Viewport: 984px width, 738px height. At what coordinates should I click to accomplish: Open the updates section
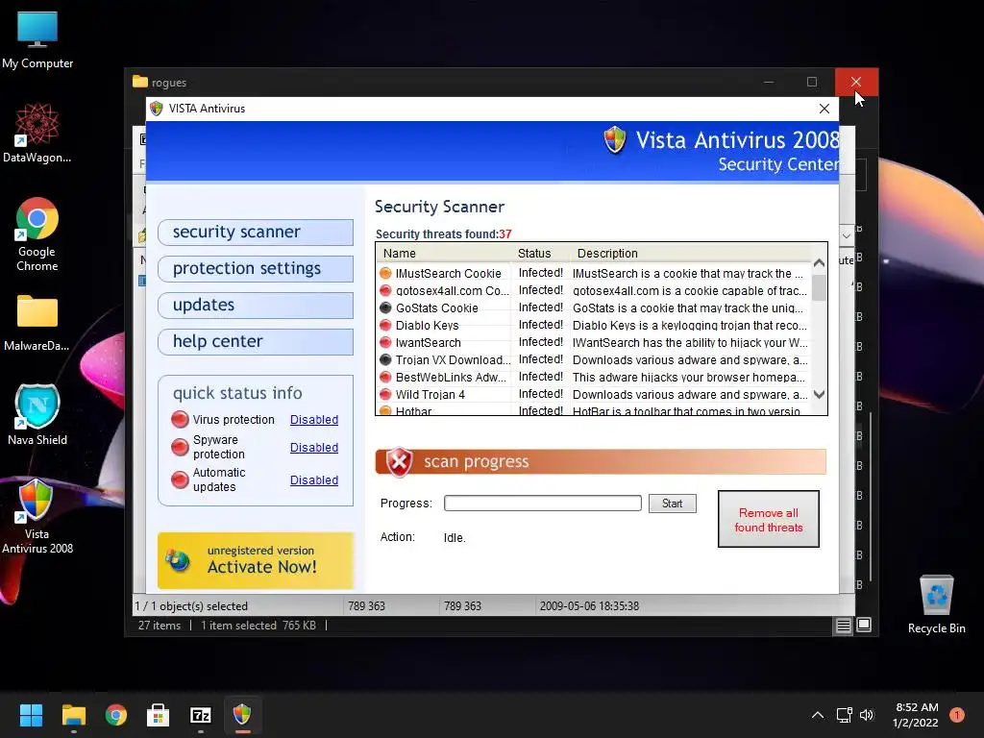256,305
